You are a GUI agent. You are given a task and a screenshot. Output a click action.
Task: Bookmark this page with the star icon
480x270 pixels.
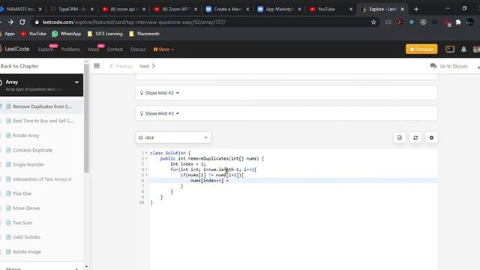click(373, 22)
